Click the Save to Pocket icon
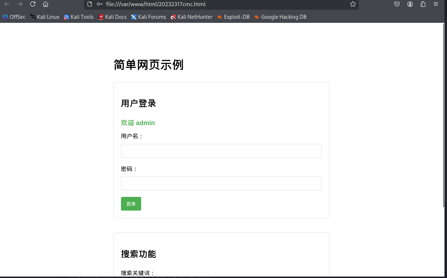 click(397, 4)
